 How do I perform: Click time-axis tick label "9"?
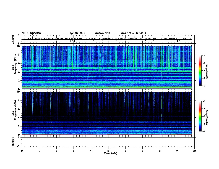[x=177, y=151]
